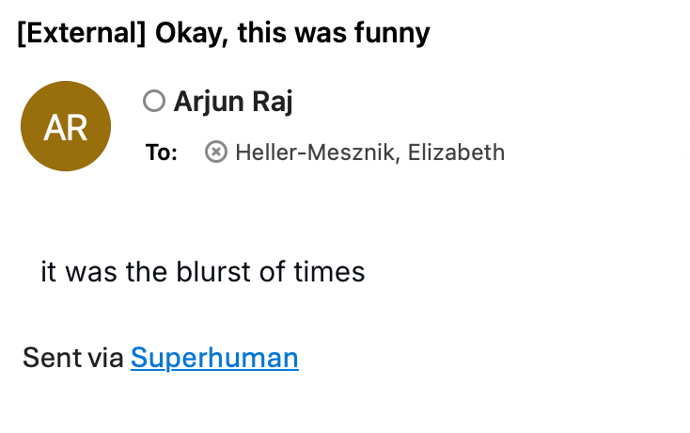Click the AR sender avatar circle

pos(66,126)
